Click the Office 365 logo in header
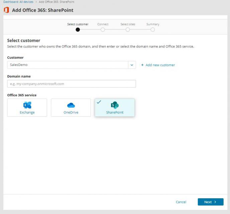The width and height of the screenshot is (230, 214). pyautogui.click(x=6, y=10)
